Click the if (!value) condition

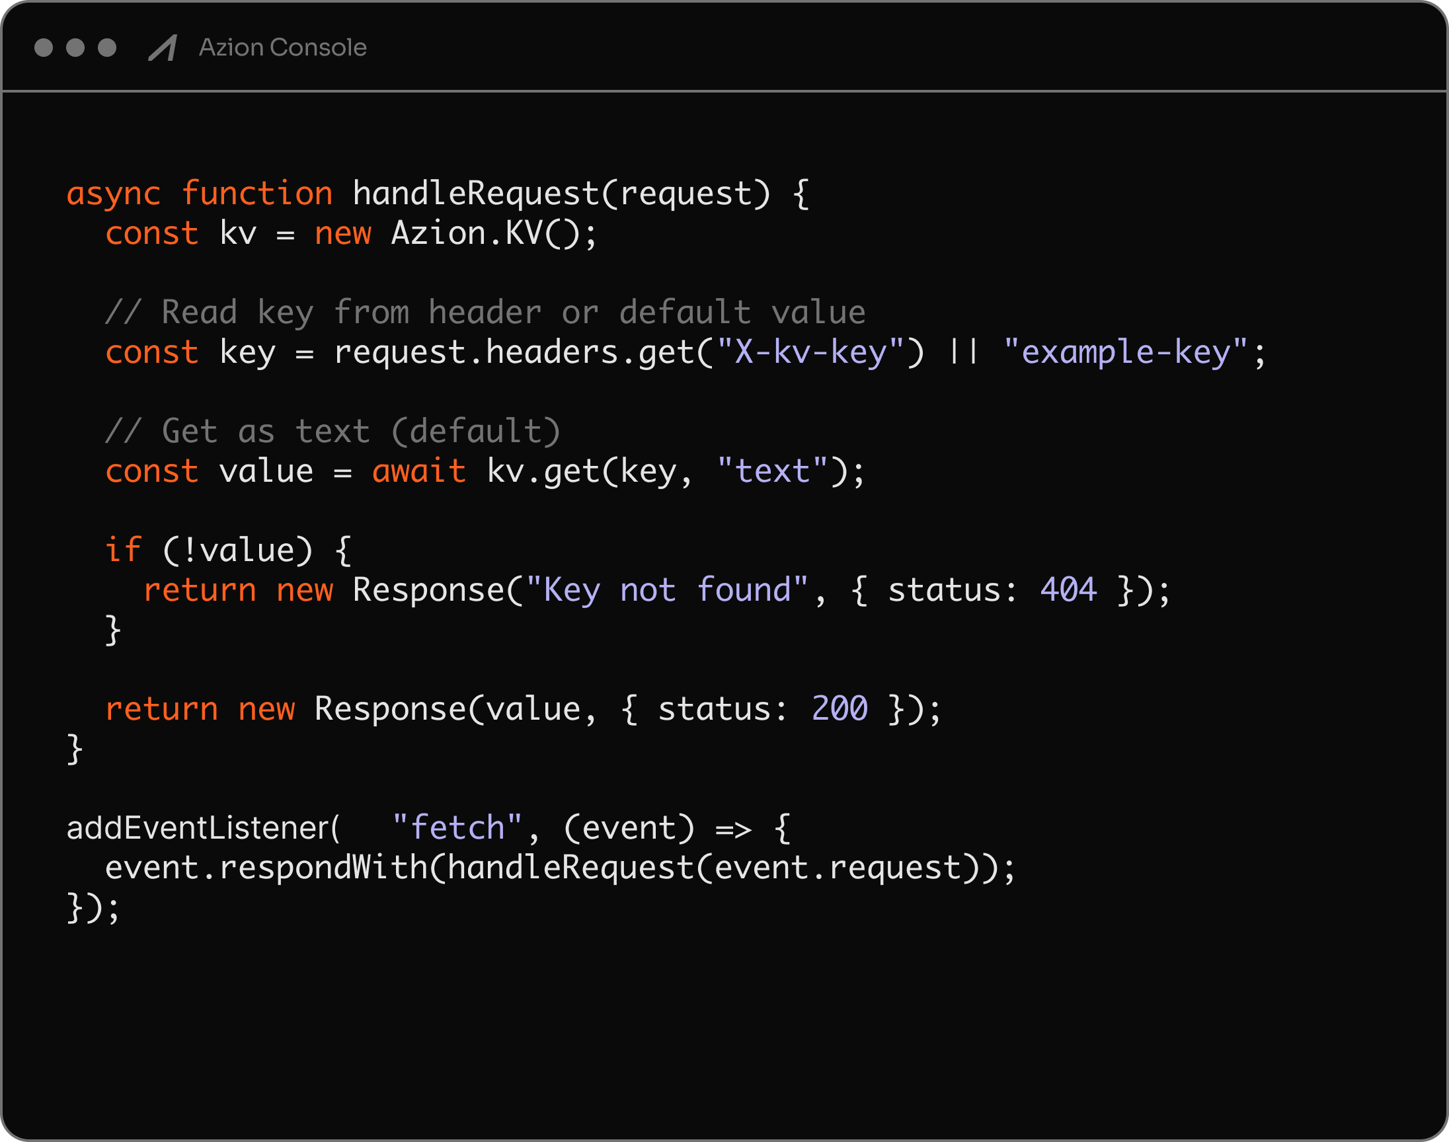click(237, 551)
